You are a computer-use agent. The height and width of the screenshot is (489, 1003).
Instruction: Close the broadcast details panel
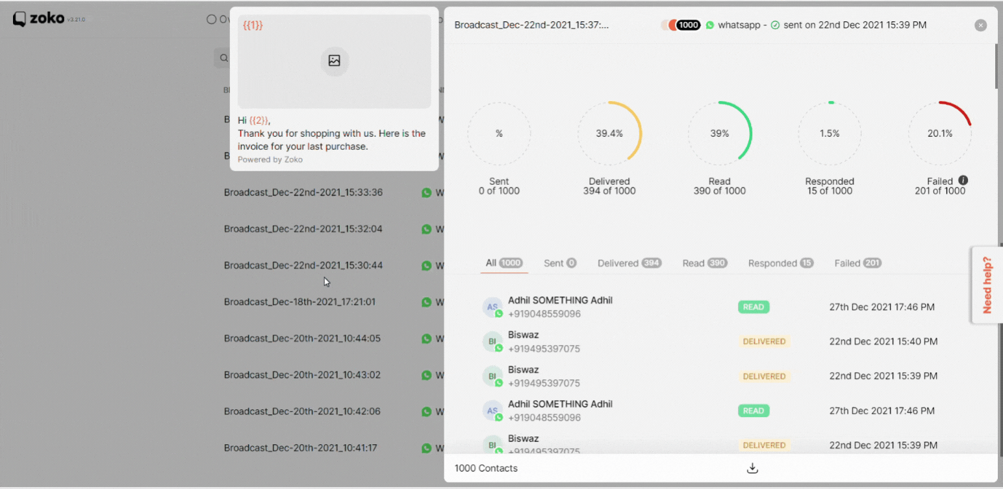981,25
